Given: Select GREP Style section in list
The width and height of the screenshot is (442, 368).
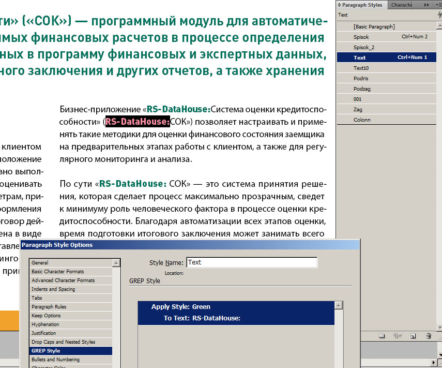Looking at the screenshot, I should coord(71,351).
